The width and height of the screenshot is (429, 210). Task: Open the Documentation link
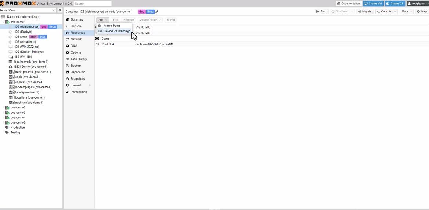349,4
